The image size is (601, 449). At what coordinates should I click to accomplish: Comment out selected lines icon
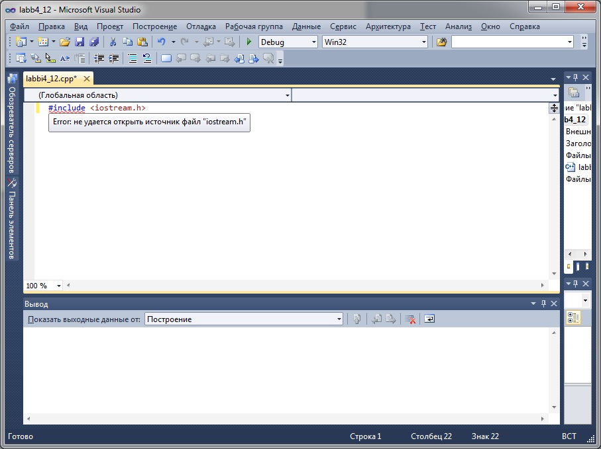pos(131,58)
